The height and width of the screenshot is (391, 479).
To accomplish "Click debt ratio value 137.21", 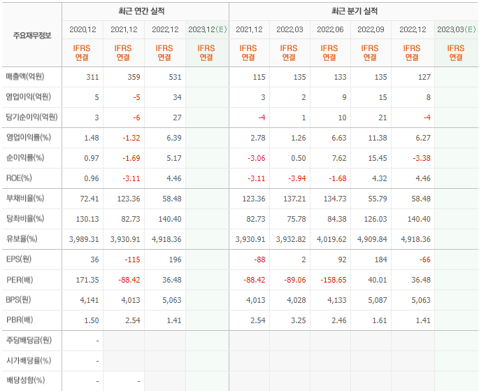I will (x=294, y=199).
